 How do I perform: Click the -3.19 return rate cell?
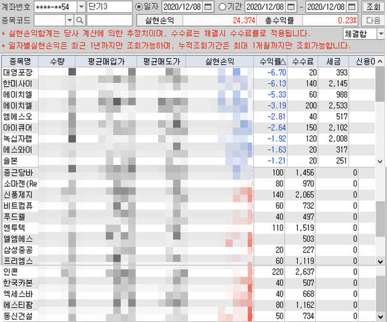(270, 106)
